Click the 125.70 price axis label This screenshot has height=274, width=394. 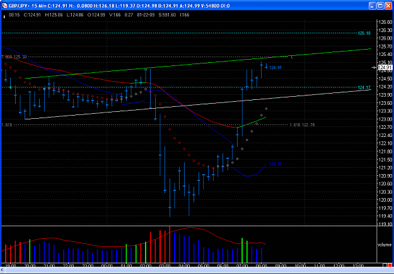[385, 47]
